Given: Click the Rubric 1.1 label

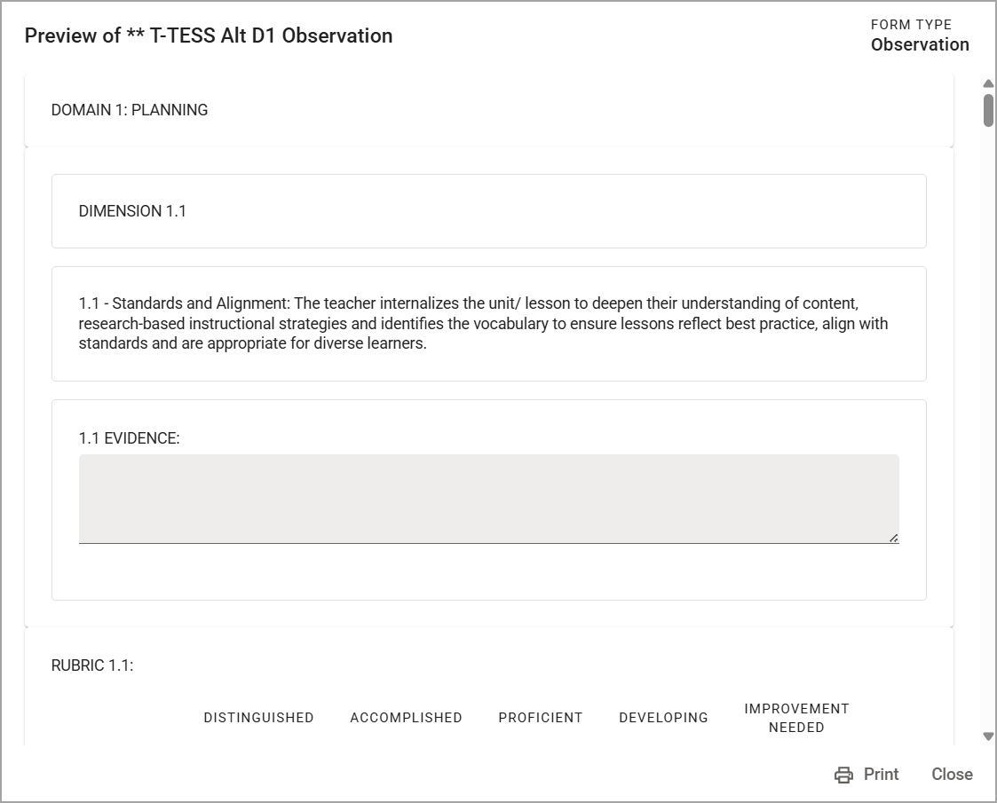Looking at the screenshot, I should [92, 665].
